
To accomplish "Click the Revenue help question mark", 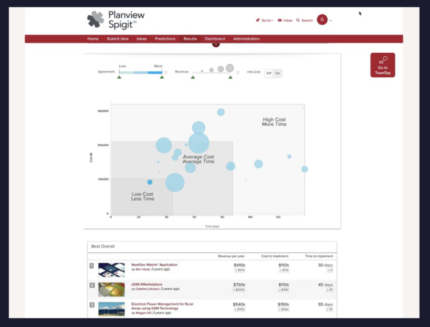I will (238, 72).
